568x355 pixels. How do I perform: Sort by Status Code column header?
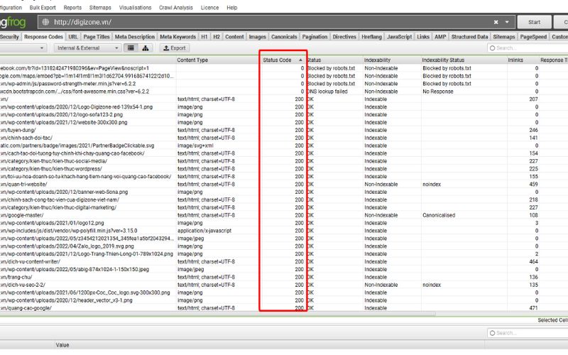[283, 60]
